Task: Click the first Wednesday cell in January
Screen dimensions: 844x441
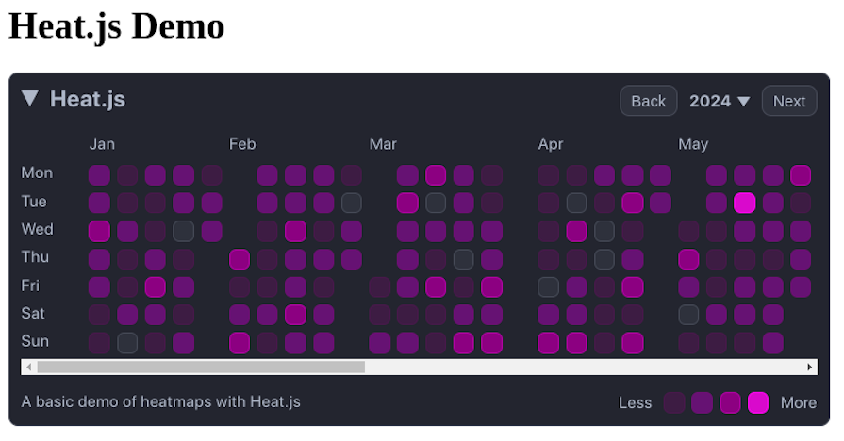Action: [x=99, y=231]
